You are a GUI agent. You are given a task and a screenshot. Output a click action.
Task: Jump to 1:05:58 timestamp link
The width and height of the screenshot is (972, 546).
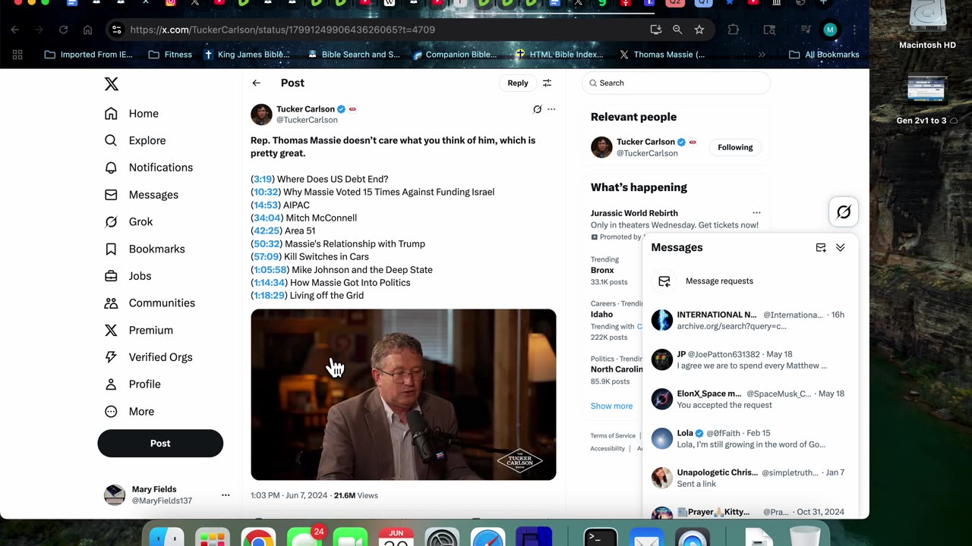click(x=271, y=269)
